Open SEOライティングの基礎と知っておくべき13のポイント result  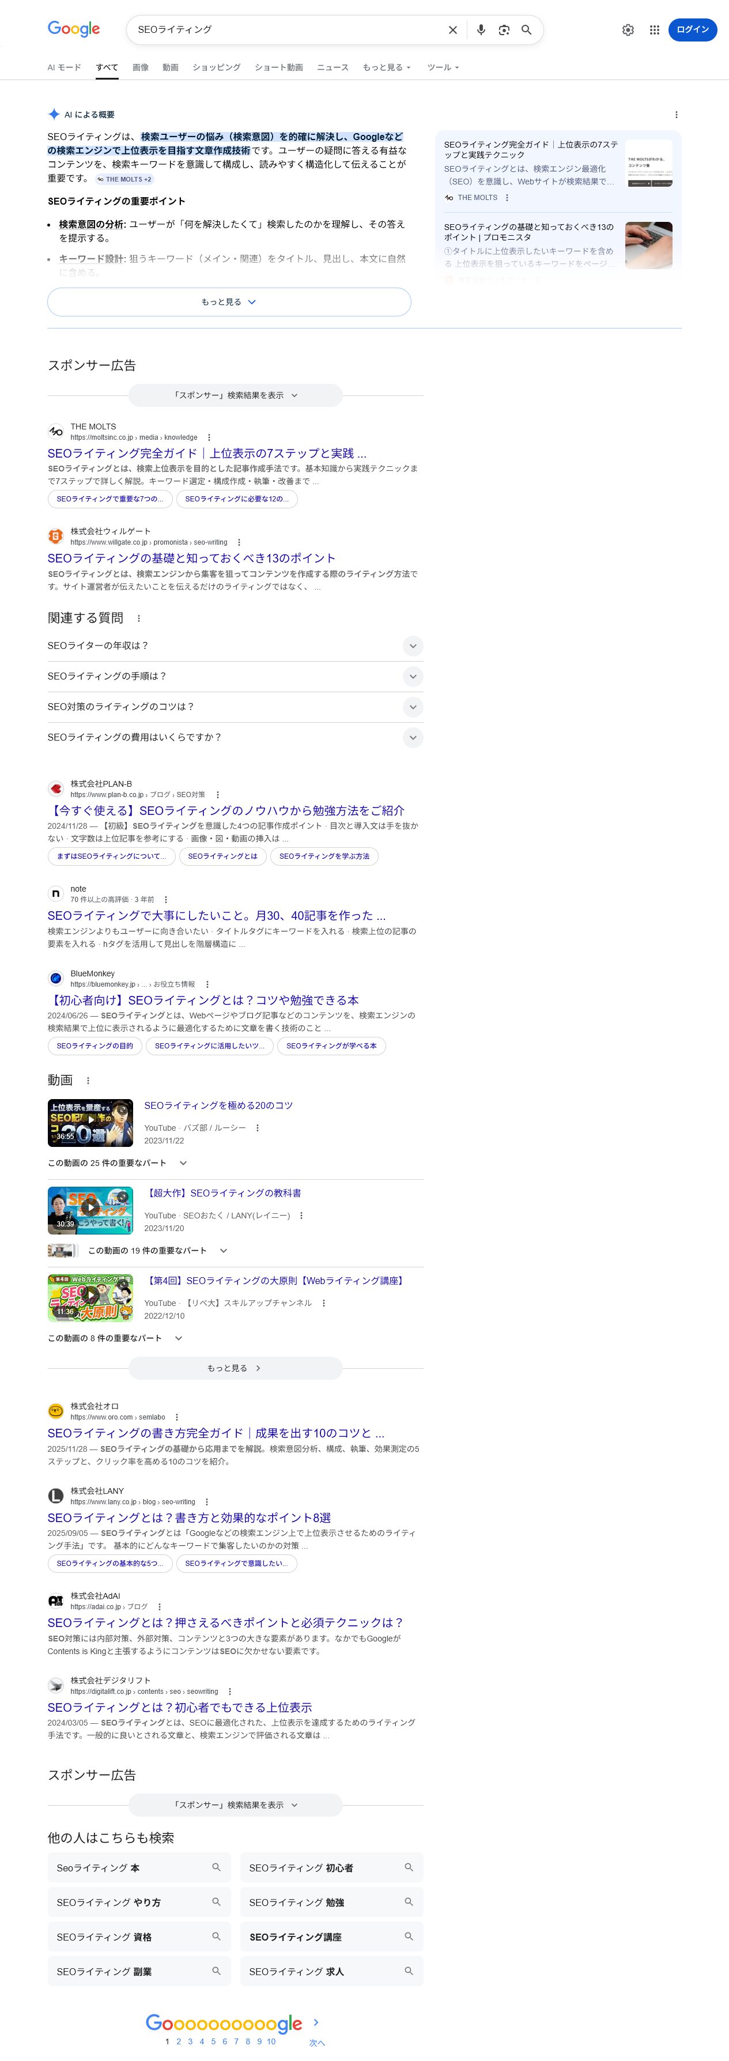click(x=191, y=558)
